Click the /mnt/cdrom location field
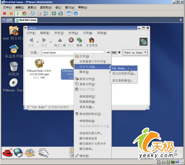Screen dimensions: 185x165 click(x=73, y=52)
